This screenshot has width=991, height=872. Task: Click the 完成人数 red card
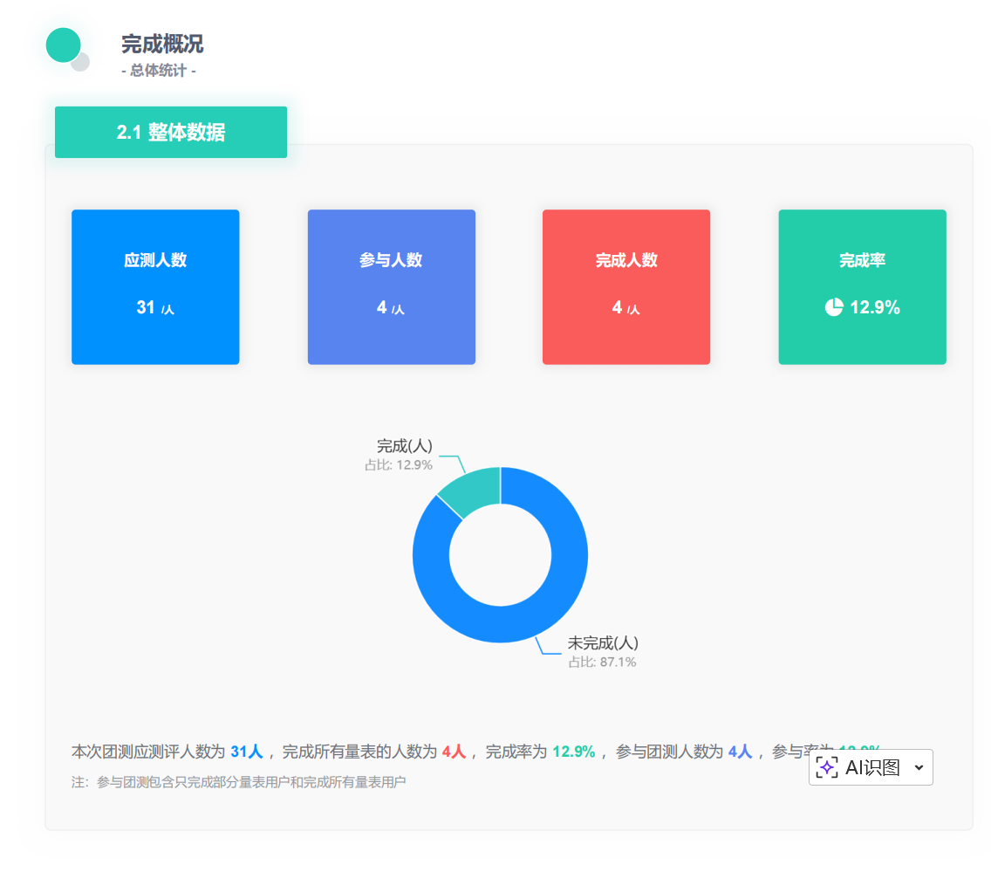point(626,287)
